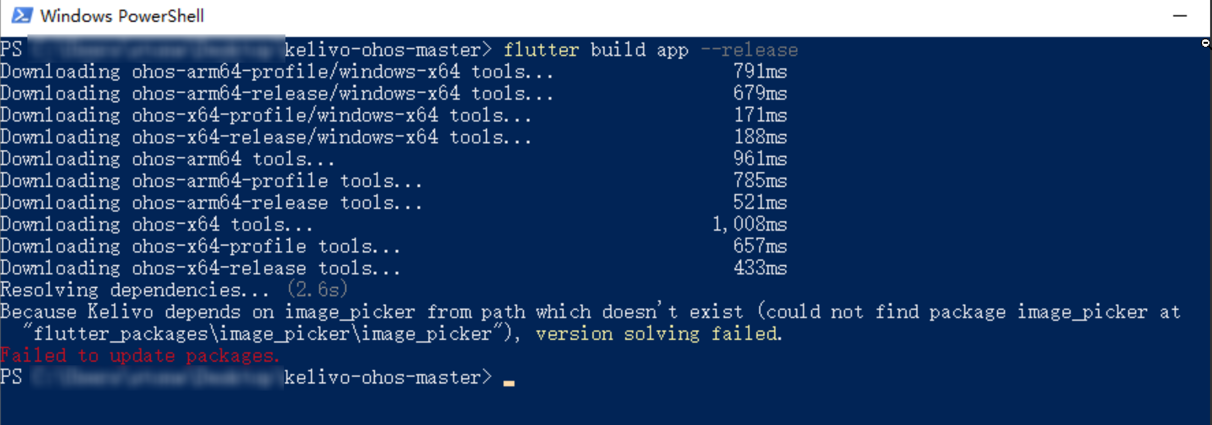1212x425 pixels.
Task: Click "Downloading ohos-x64 tools..." line
Action: 156,224
